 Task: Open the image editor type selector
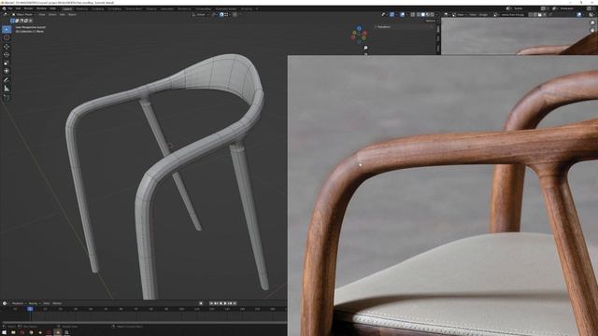click(447, 15)
